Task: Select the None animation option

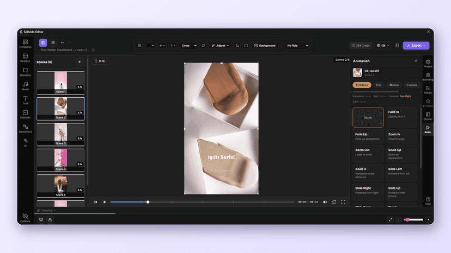Action: click(x=368, y=117)
